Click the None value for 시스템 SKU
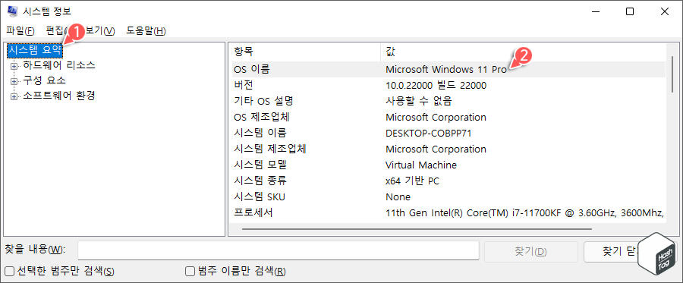Viewport: 683px width, 283px height. pos(398,197)
